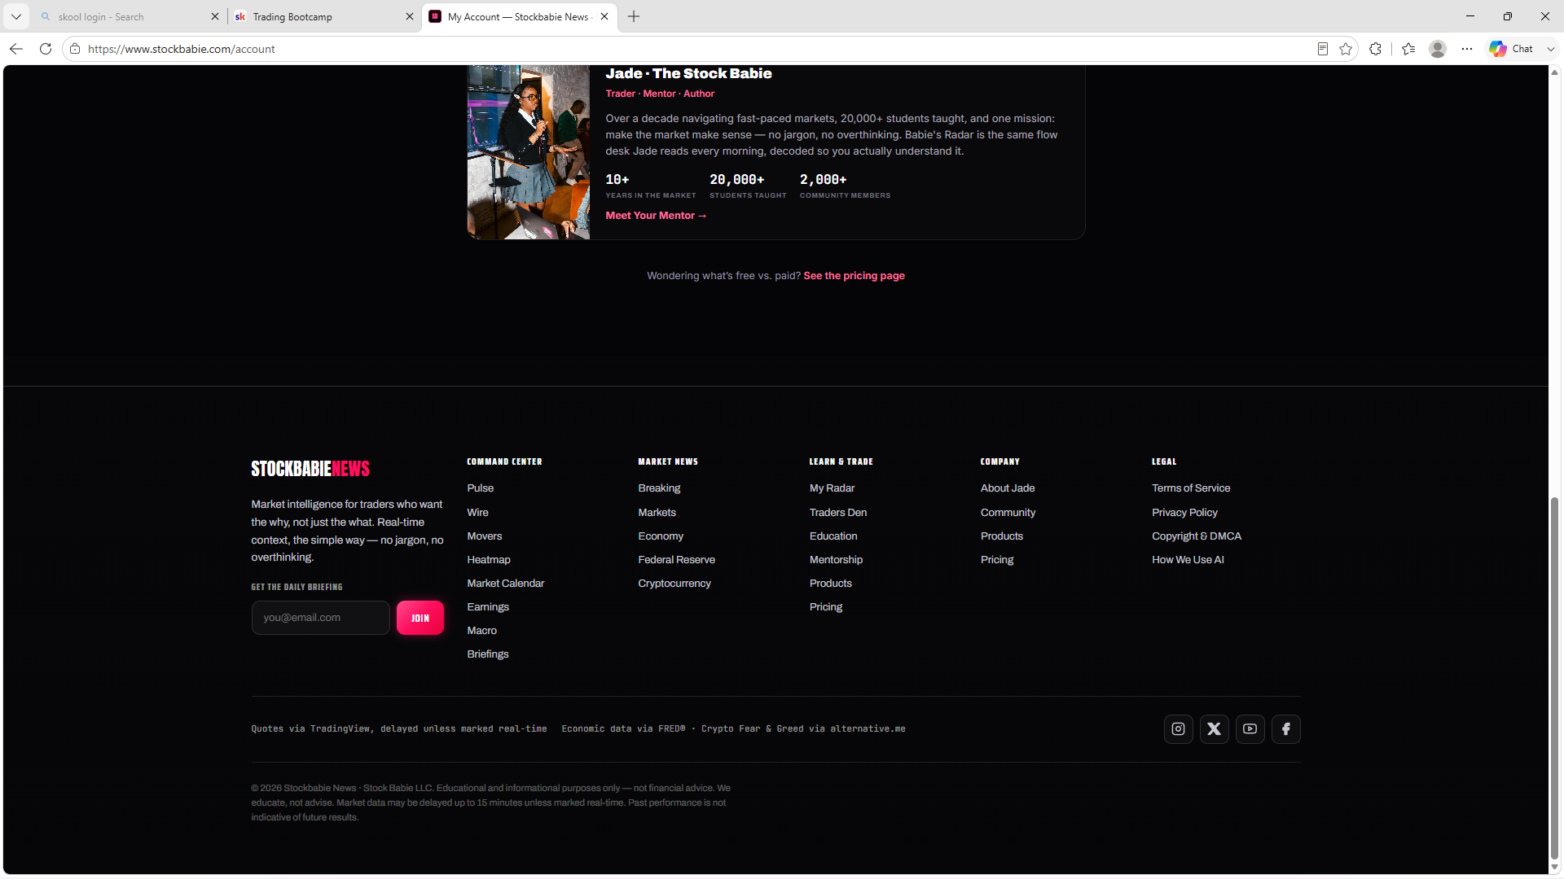Image resolution: width=1564 pixels, height=879 pixels.
Task: Add this page to favorites star
Action: click(x=1346, y=49)
